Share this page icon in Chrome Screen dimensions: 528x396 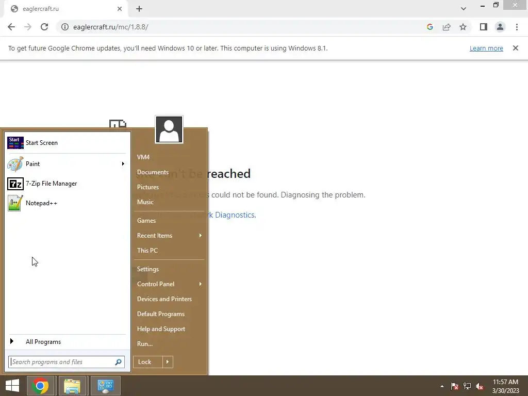[x=447, y=27]
